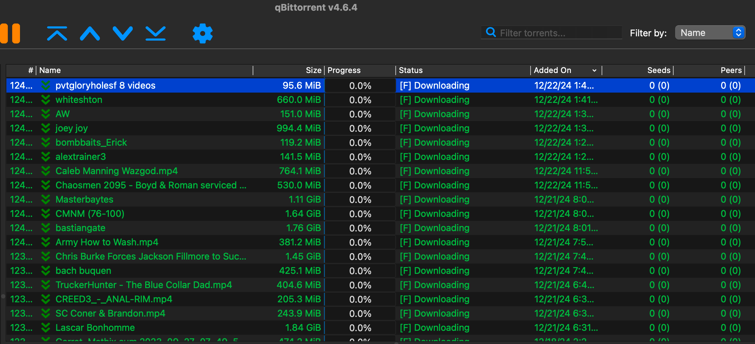
Task: Sort torrents by the Name column header
Action: point(143,71)
